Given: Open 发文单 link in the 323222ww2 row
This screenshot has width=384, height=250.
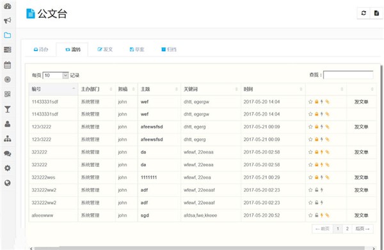Looking at the screenshot, I should click(x=361, y=190).
